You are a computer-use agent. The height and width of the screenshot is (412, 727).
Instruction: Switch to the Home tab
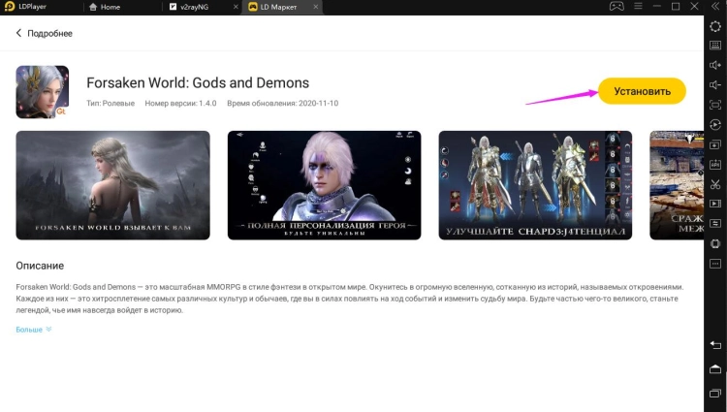(105, 7)
